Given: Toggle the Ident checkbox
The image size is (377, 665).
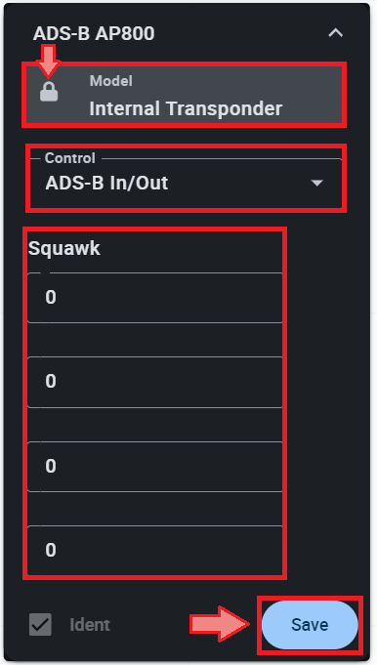Looking at the screenshot, I should point(40,624).
